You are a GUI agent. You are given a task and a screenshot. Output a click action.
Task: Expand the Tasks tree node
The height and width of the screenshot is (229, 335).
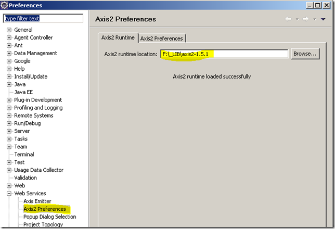pyautogui.click(x=9, y=139)
